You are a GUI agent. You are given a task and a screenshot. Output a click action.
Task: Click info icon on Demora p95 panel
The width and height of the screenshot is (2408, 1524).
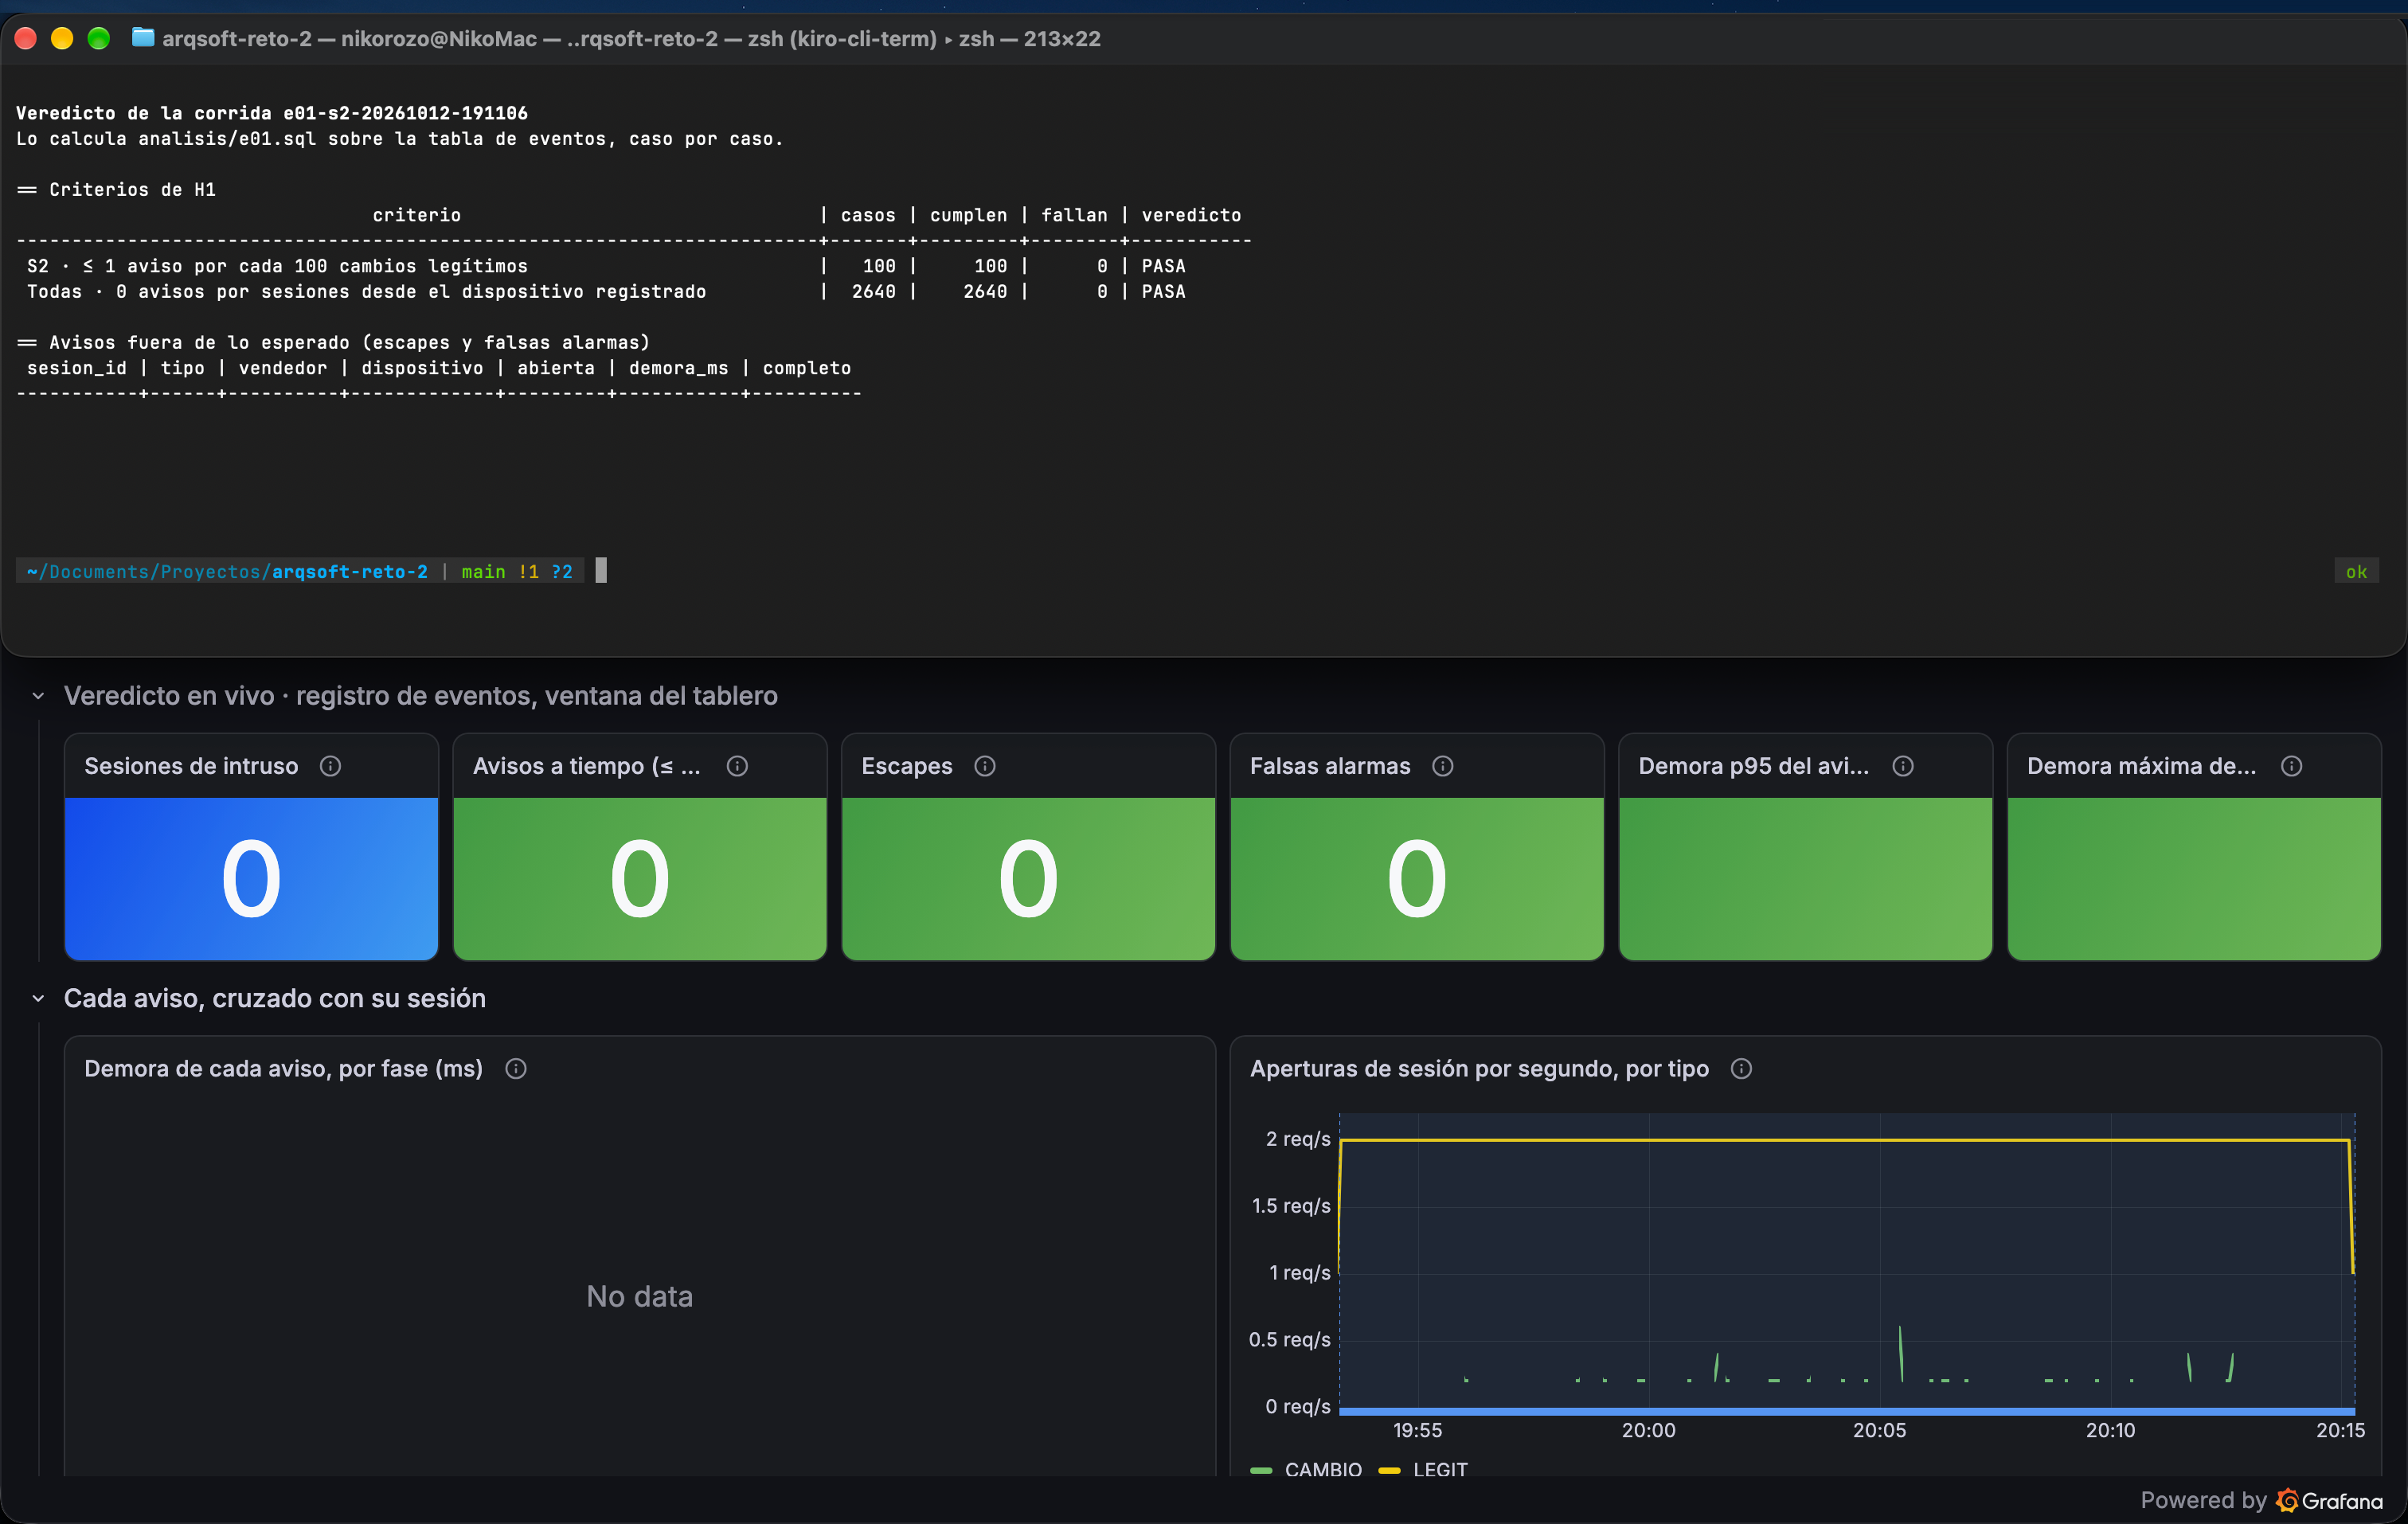1903,766
